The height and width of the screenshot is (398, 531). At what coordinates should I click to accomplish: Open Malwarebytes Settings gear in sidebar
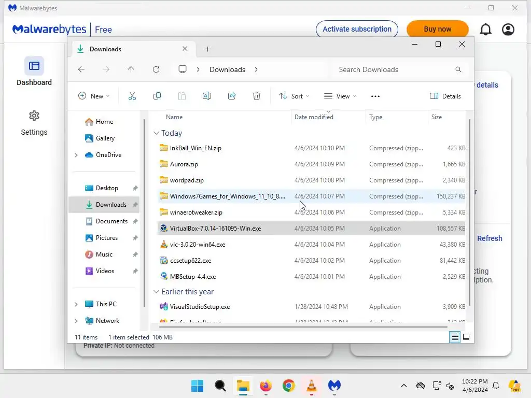(34, 123)
